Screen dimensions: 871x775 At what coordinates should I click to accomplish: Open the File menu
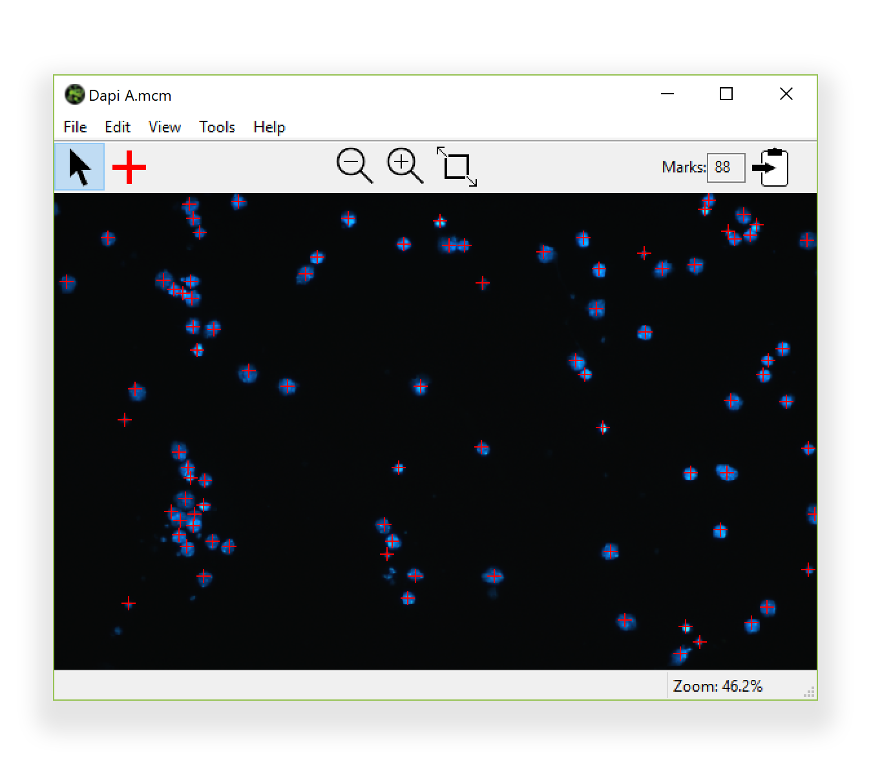[x=75, y=127]
